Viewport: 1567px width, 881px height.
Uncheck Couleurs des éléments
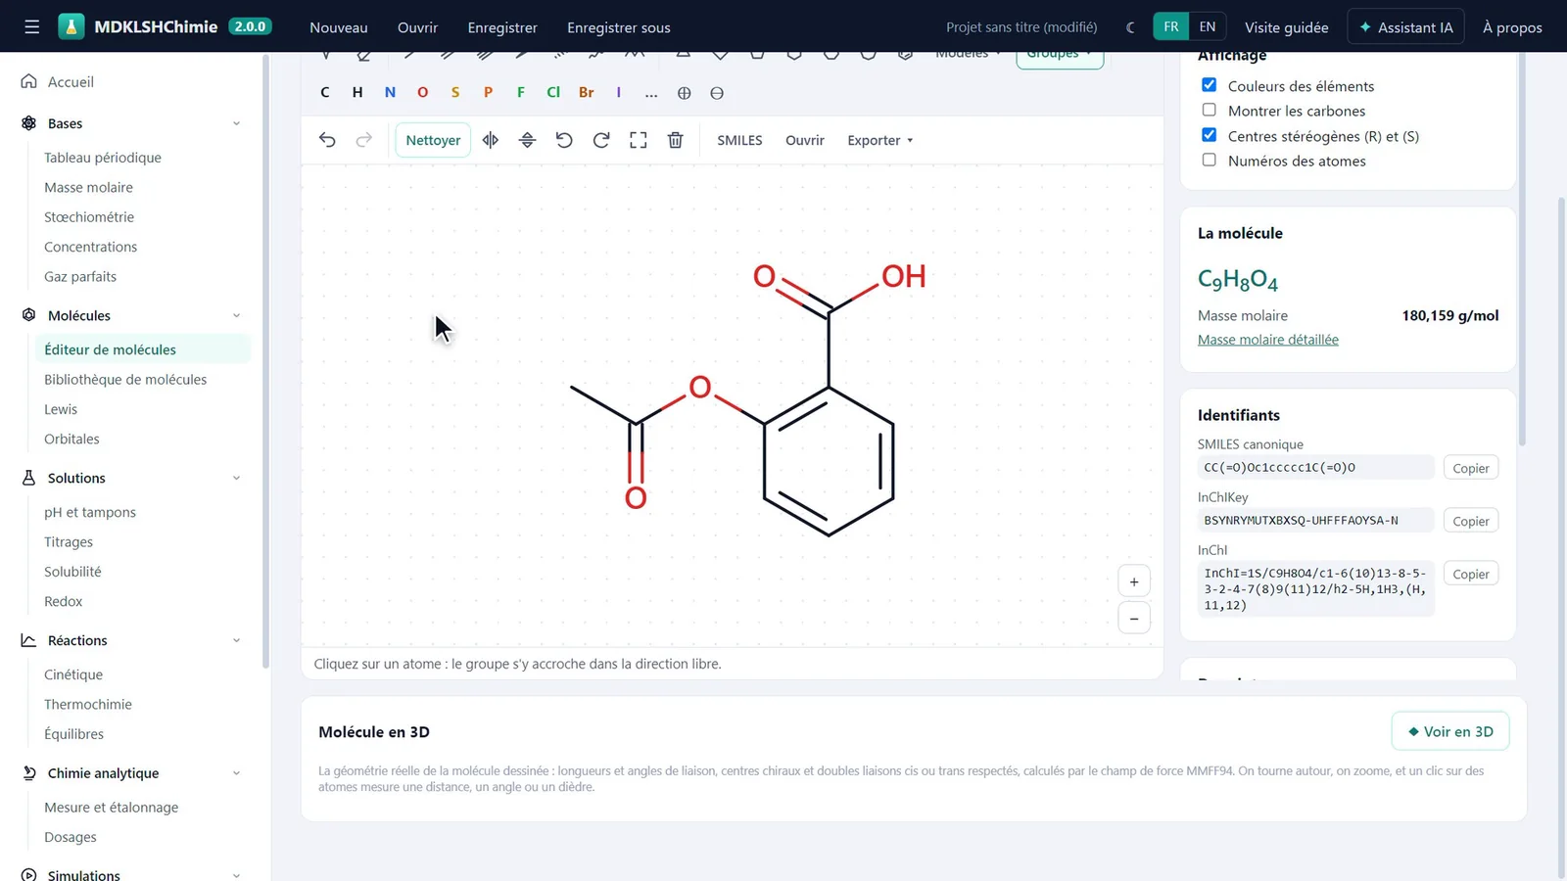point(1210,85)
